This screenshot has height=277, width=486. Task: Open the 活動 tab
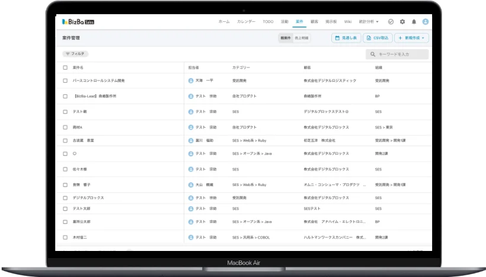click(x=284, y=22)
